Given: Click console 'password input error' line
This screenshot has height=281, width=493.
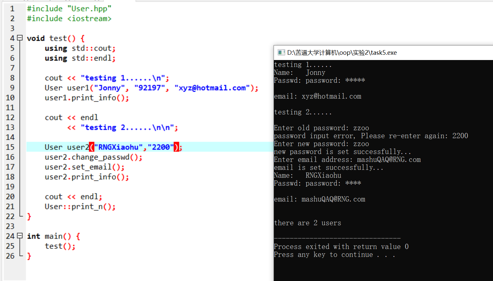Looking at the screenshot, I should [x=371, y=136].
